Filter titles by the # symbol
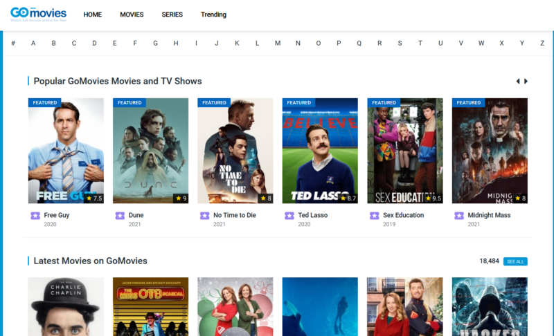 coord(13,44)
